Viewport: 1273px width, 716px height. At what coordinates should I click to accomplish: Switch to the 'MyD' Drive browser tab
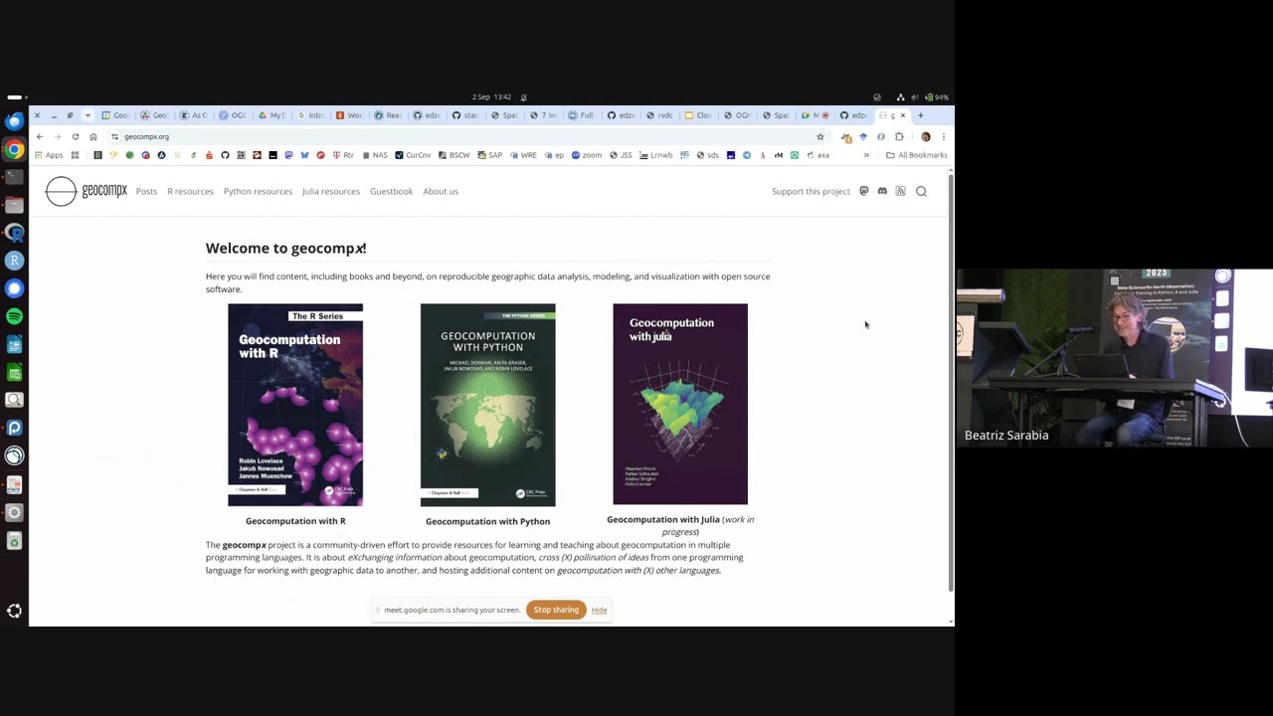[x=273, y=115]
